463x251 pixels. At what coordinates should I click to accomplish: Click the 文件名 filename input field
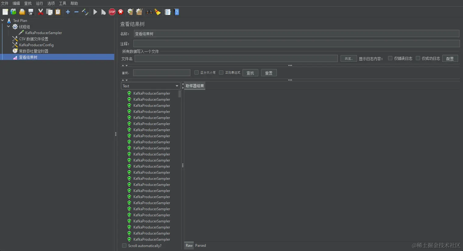[236, 58]
